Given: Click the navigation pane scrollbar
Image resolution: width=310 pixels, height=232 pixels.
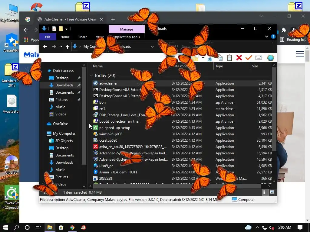Looking at the screenshot, I should point(84,116).
